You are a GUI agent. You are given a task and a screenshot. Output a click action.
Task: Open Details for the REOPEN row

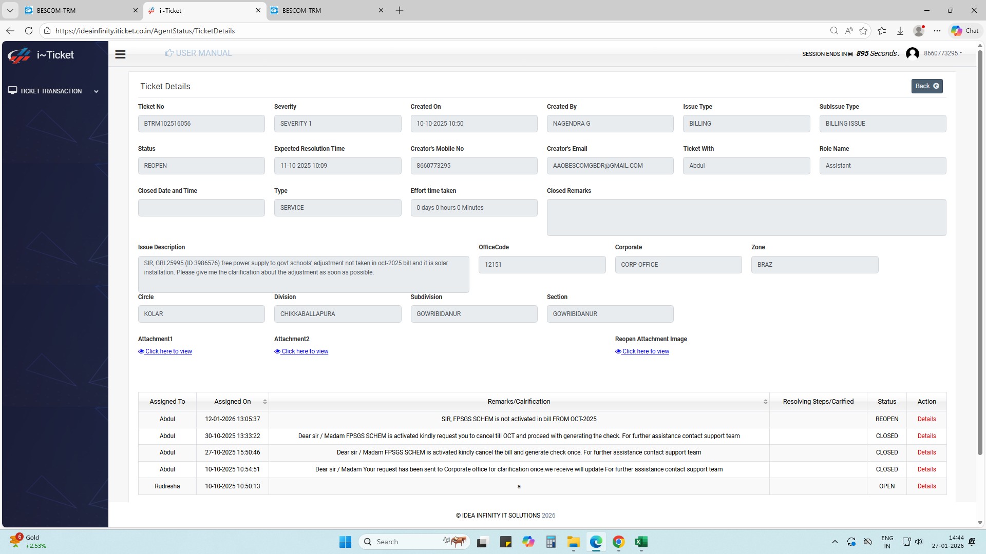(926, 419)
